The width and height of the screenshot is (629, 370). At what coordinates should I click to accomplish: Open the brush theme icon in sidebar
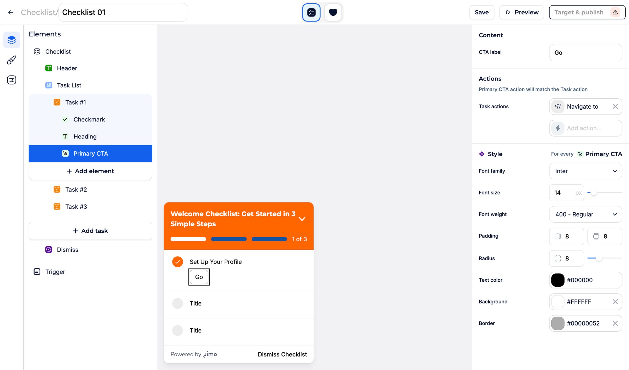12,60
